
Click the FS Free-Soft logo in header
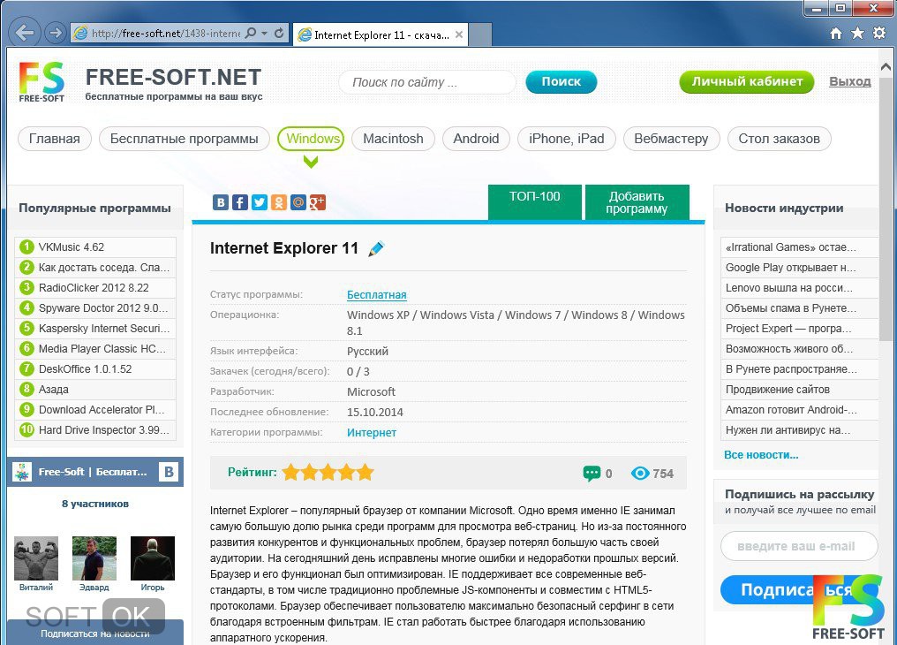[41, 82]
